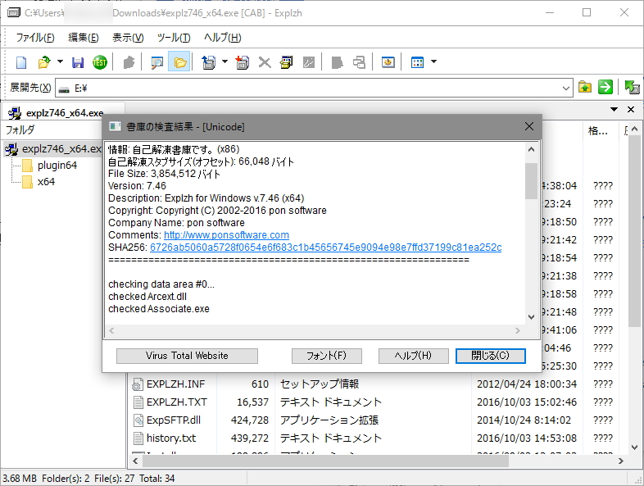Open the ツール(T) menu
The height and width of the screenshot is (486, 644).
174,38
